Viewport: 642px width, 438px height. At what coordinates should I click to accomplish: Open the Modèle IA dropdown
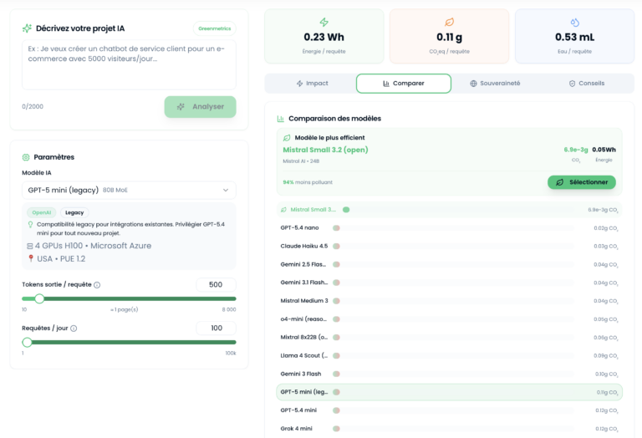click(x=129, y=191)
